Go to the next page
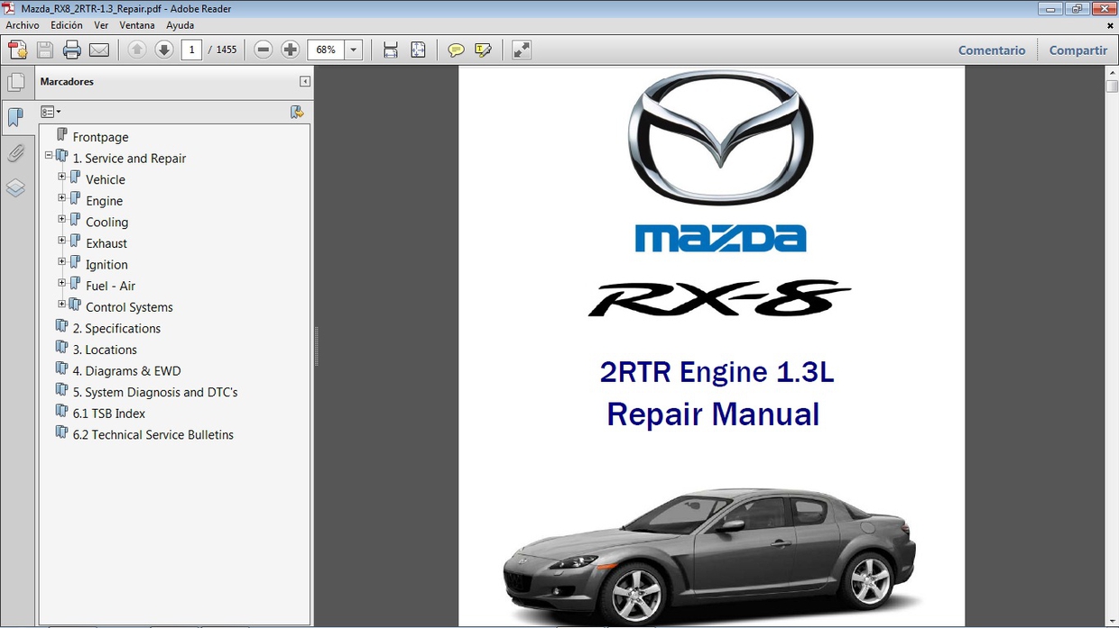Viewport: 1119px width, 628px height. [x=162, y=50]
